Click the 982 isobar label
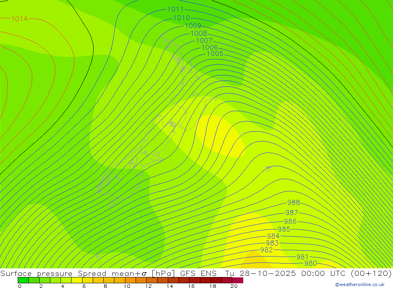The image size is (393, 288). 266,250
